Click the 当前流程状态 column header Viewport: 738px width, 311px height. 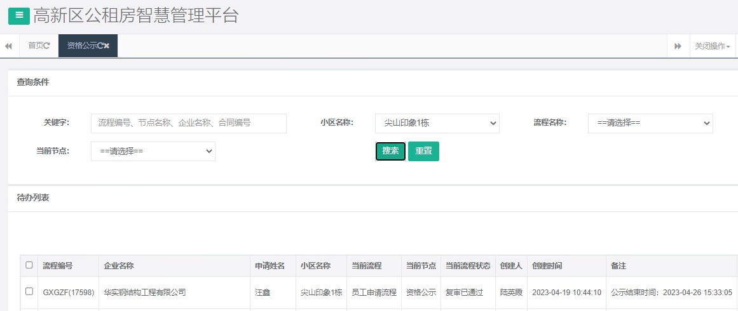click(x=468, y=266)
